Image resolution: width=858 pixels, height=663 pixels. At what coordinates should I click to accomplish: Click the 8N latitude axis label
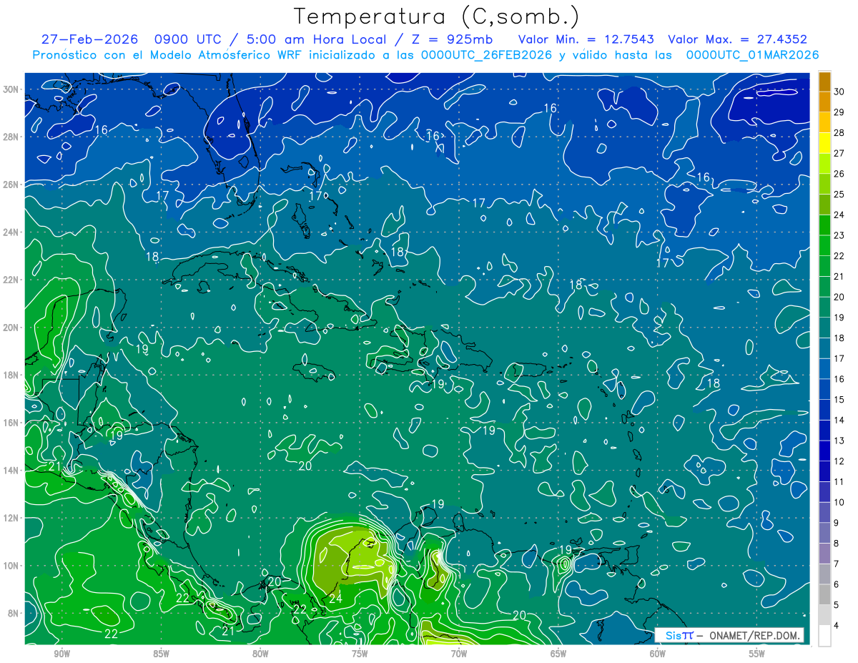(13, 613)
